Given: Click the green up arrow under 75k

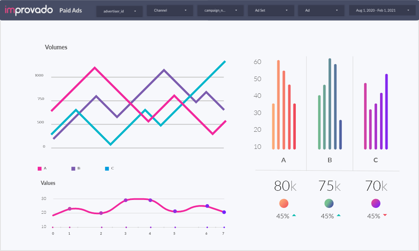Looking at the screenshot, I should pos(339,215).
